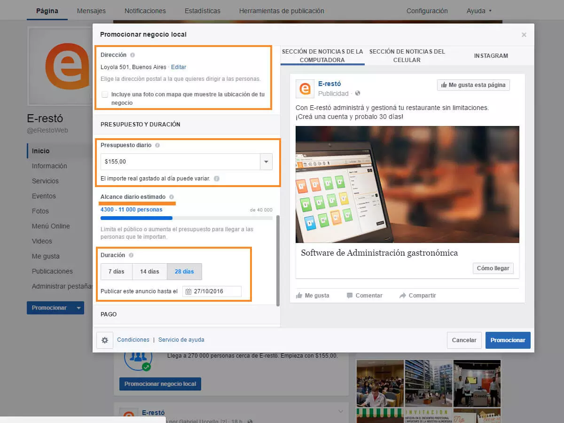The image size is (564, 423).
Task: Click the Compartir share arrow icon
Action: tap(403, 296)
